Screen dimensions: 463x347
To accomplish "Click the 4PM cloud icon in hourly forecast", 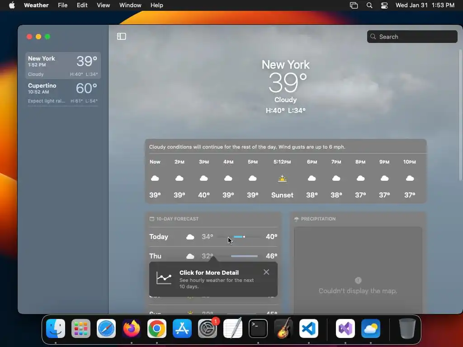I will click(228, 178).
